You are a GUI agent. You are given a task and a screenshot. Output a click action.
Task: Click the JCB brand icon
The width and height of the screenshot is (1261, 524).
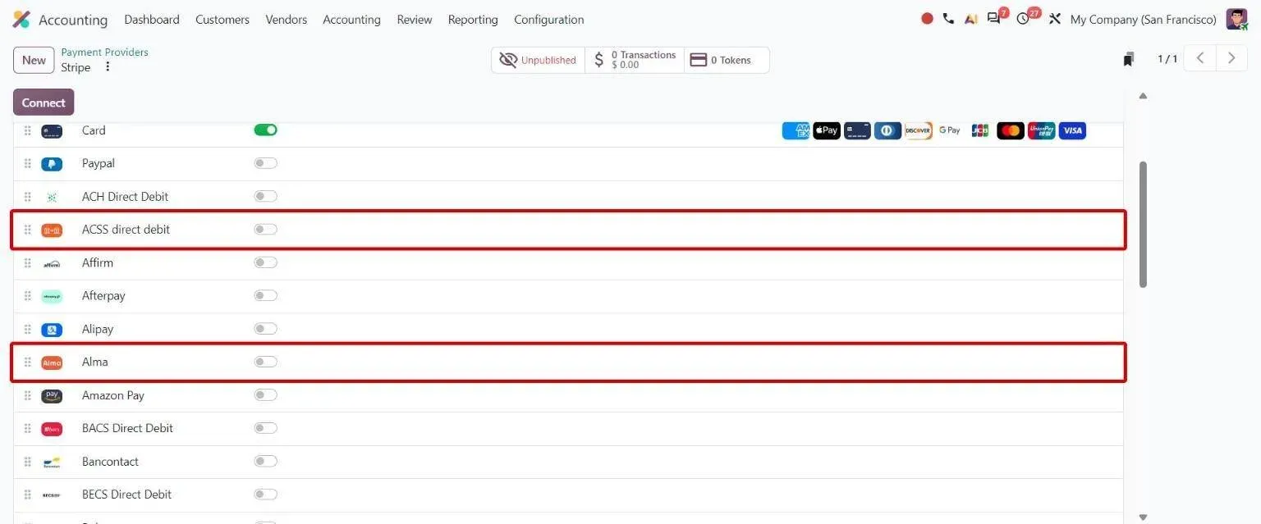980,130
